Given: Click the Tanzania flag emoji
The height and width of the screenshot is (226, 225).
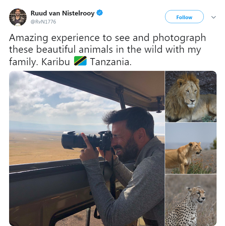Looking at the screenshot, I should point(81,62).
